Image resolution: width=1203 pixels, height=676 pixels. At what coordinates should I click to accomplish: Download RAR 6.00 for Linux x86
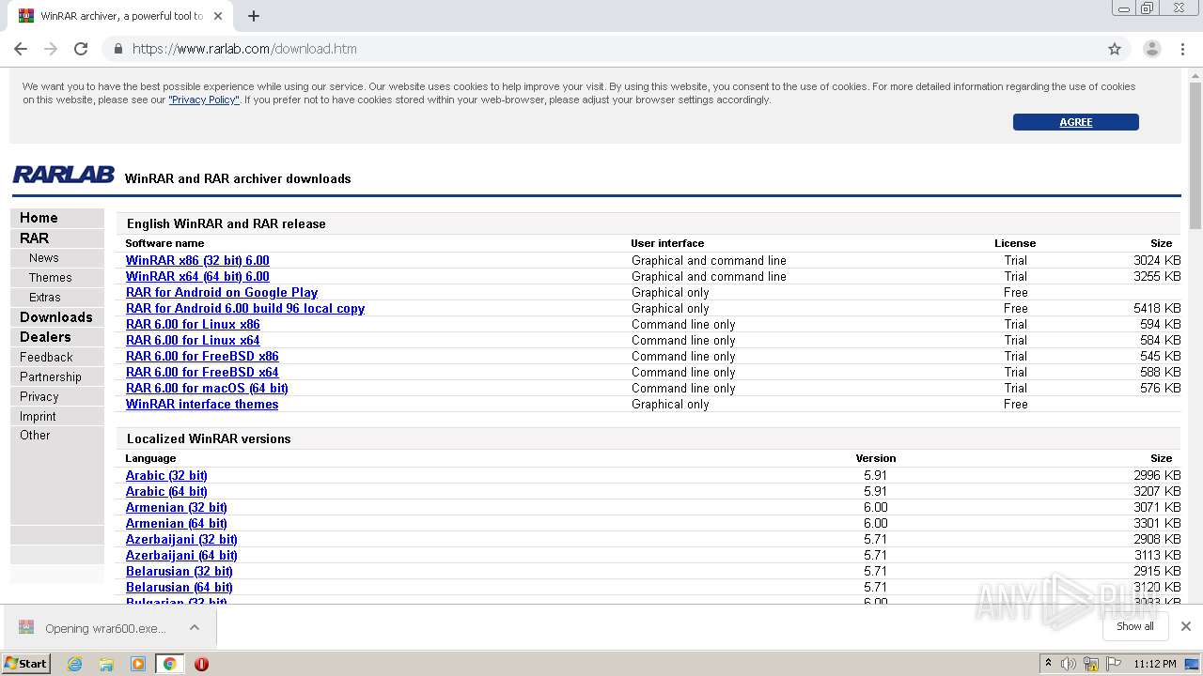pos(193,324)
